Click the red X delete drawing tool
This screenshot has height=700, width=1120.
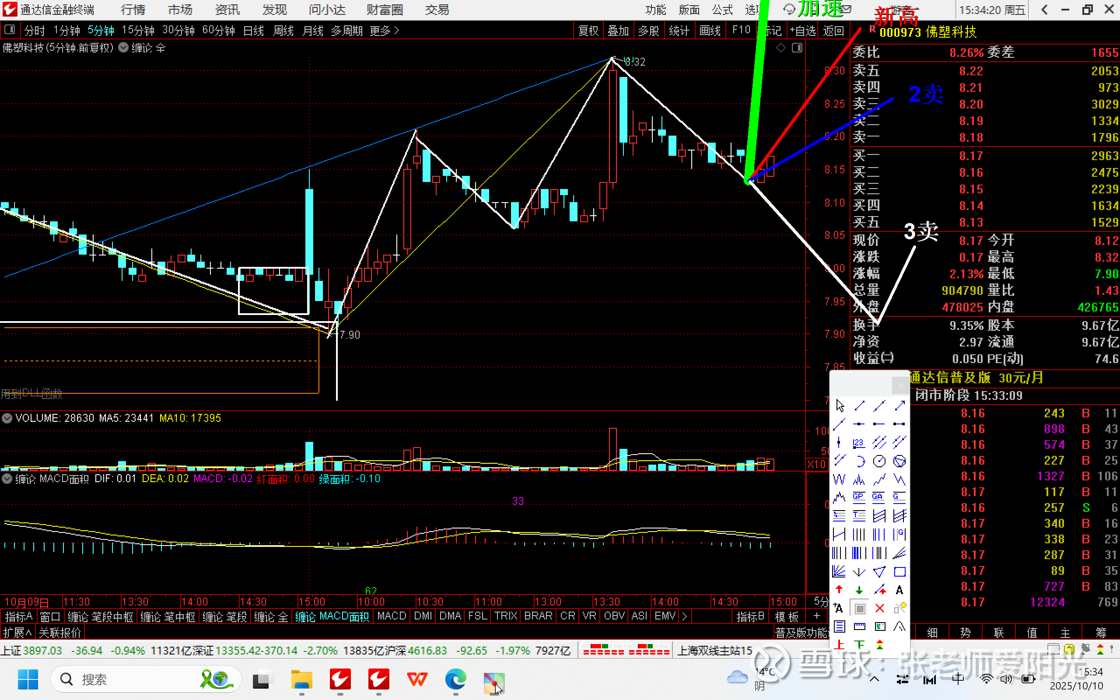click(879, 608)
